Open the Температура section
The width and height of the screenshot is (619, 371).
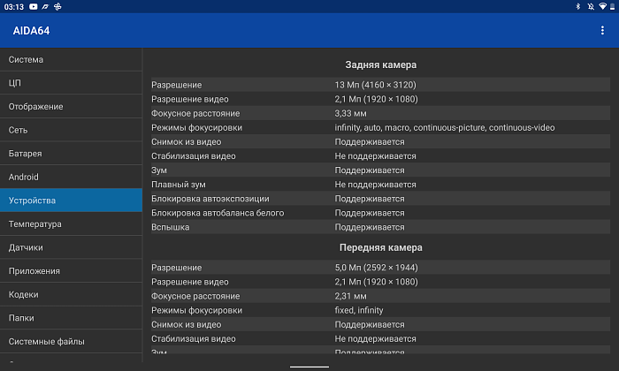71,224
